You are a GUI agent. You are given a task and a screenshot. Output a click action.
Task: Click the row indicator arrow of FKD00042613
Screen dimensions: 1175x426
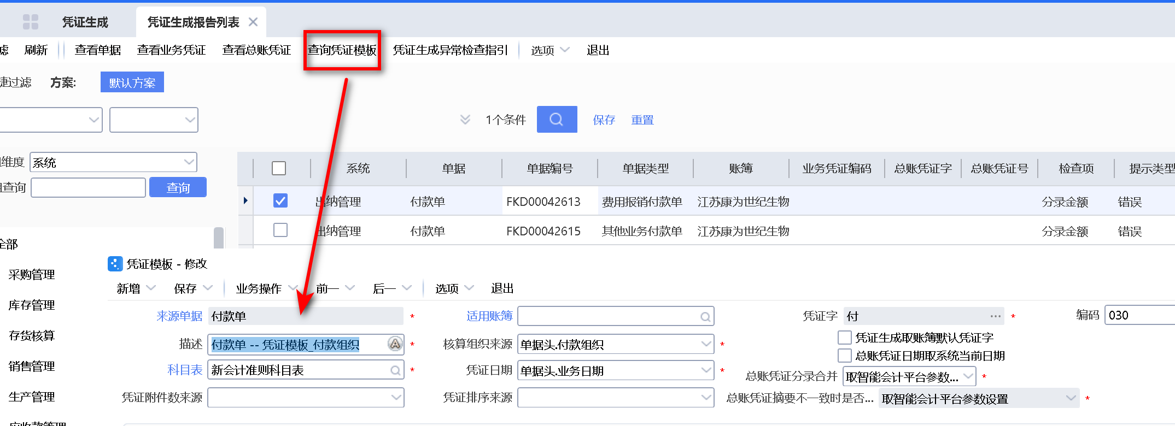(245, 200)
